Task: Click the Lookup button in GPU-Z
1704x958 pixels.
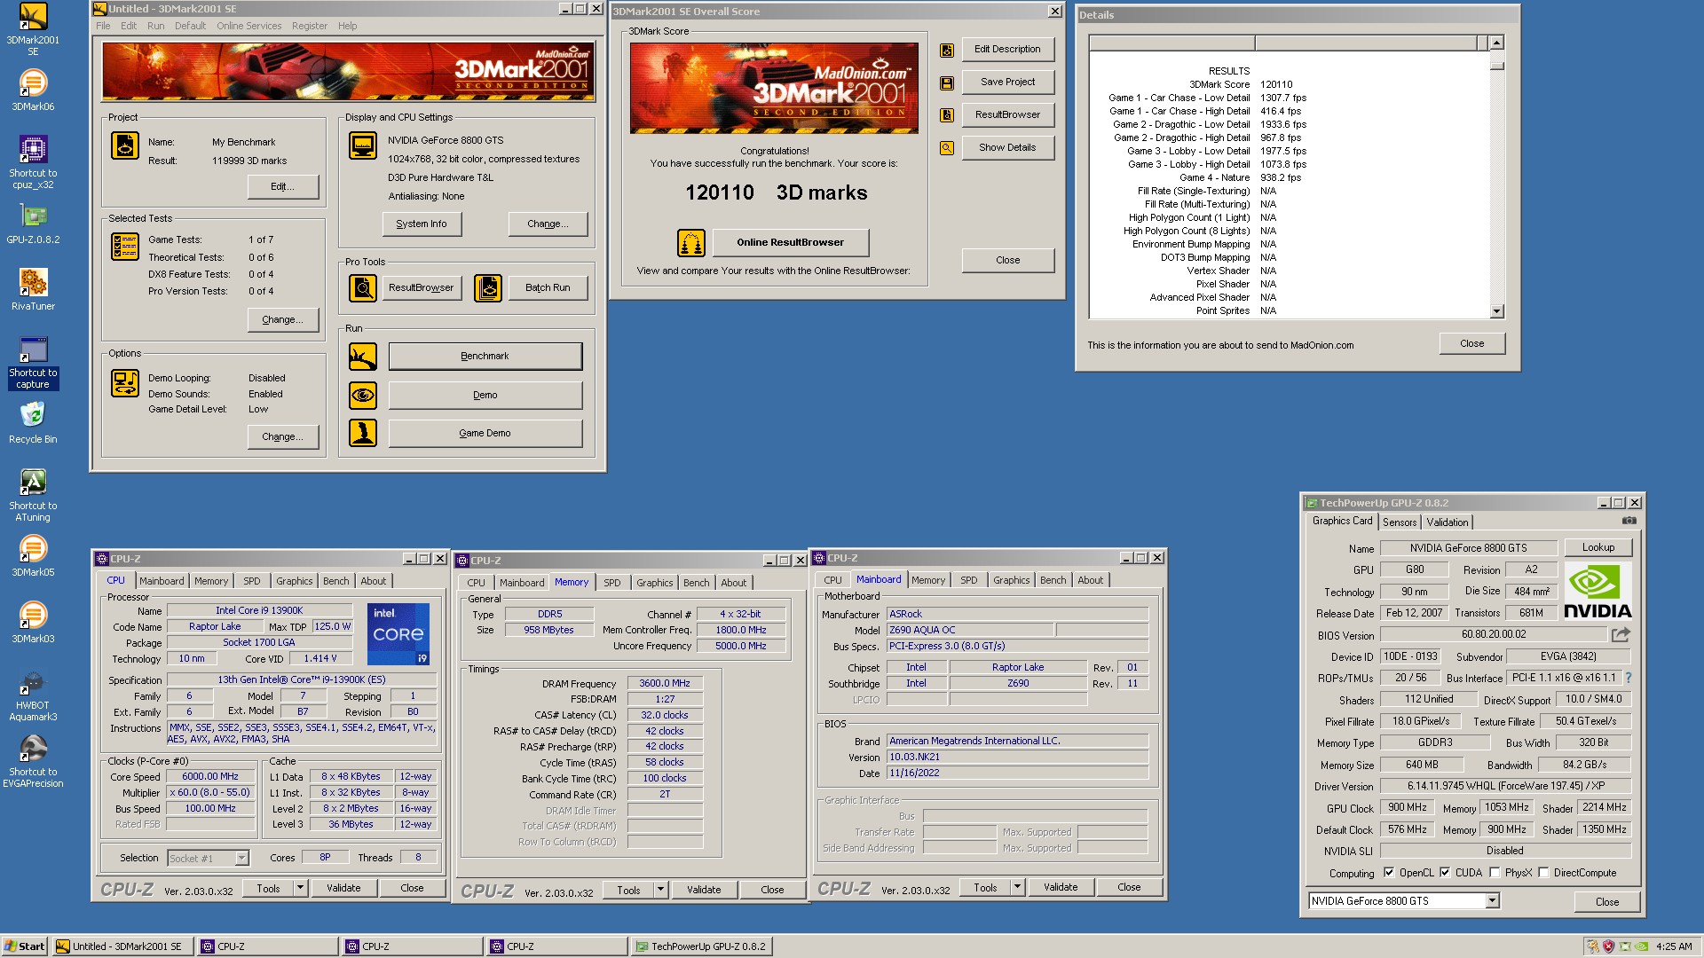Action: (x=1597, y=547)
